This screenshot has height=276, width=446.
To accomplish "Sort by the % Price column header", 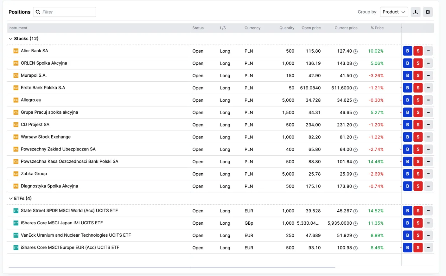I will pyautogui.click(x=377, y=28).
